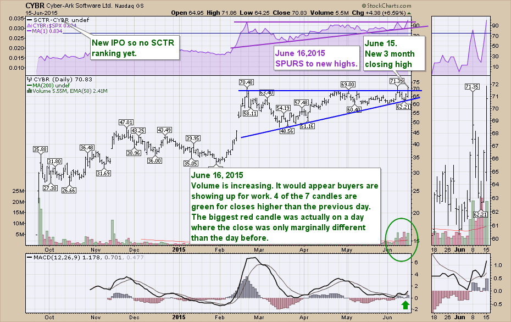Screen dimensions: 511x322
Task: Click the 43.25 price label
Action: coord(138,130)
